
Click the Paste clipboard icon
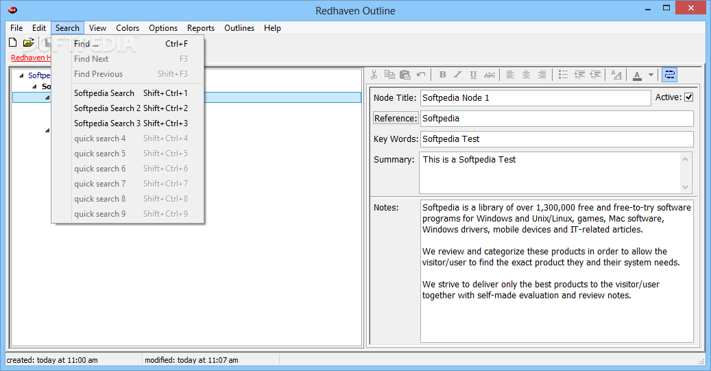[405, 75]
